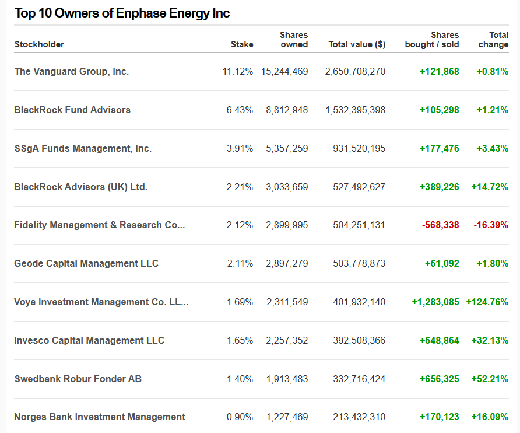The width and height of the screenshot is (520, 433).
Task: Select SSgA stake 3.91%
Action: [x=240, y=148]
